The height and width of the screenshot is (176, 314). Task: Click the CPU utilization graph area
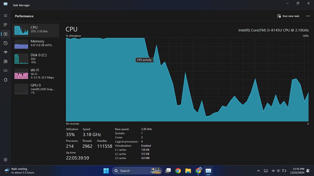187,79
